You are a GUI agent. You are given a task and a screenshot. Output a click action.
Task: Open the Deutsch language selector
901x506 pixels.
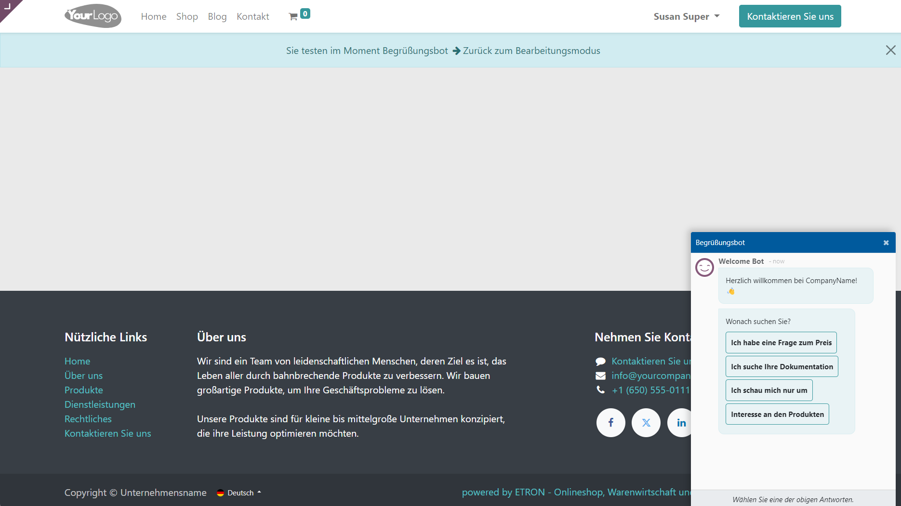pyautogui.click(x=239, y=493)
